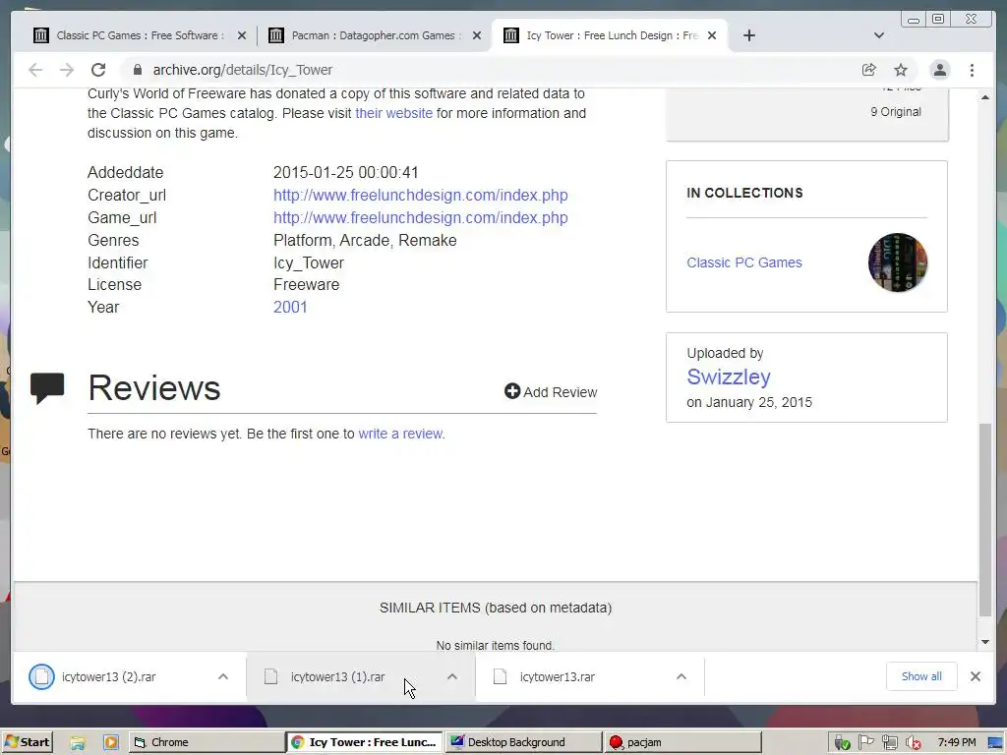Go forward to the next page

pos(67,70)
